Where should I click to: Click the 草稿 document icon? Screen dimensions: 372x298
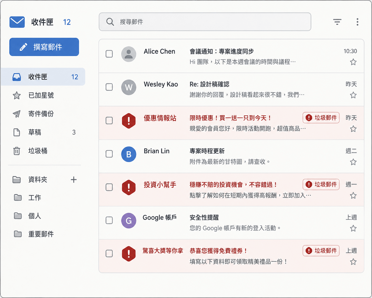[17, 132]
